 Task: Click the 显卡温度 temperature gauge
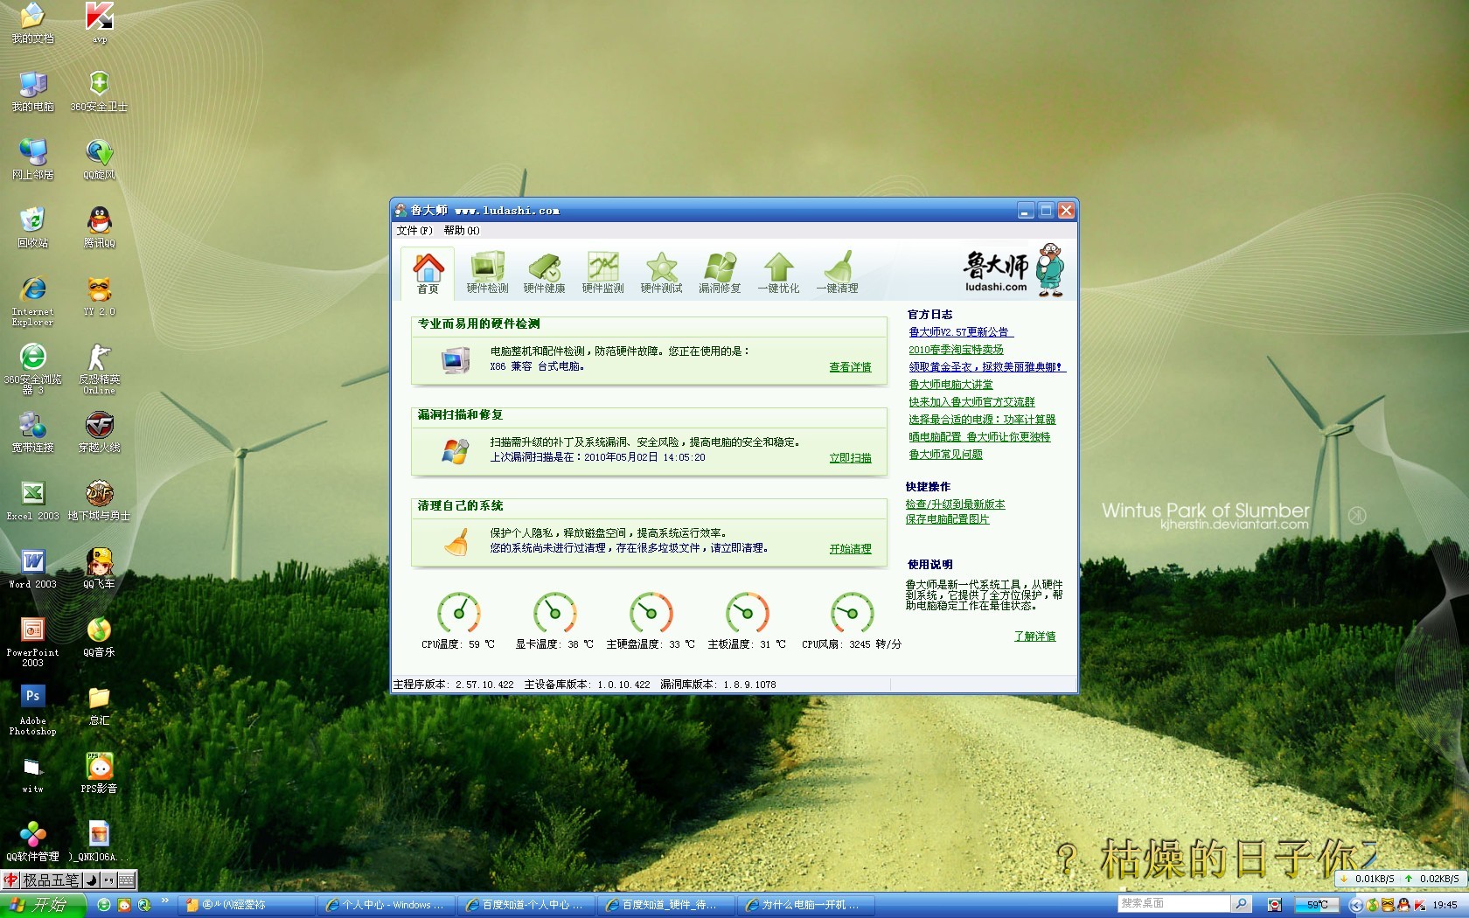[554, 613]
